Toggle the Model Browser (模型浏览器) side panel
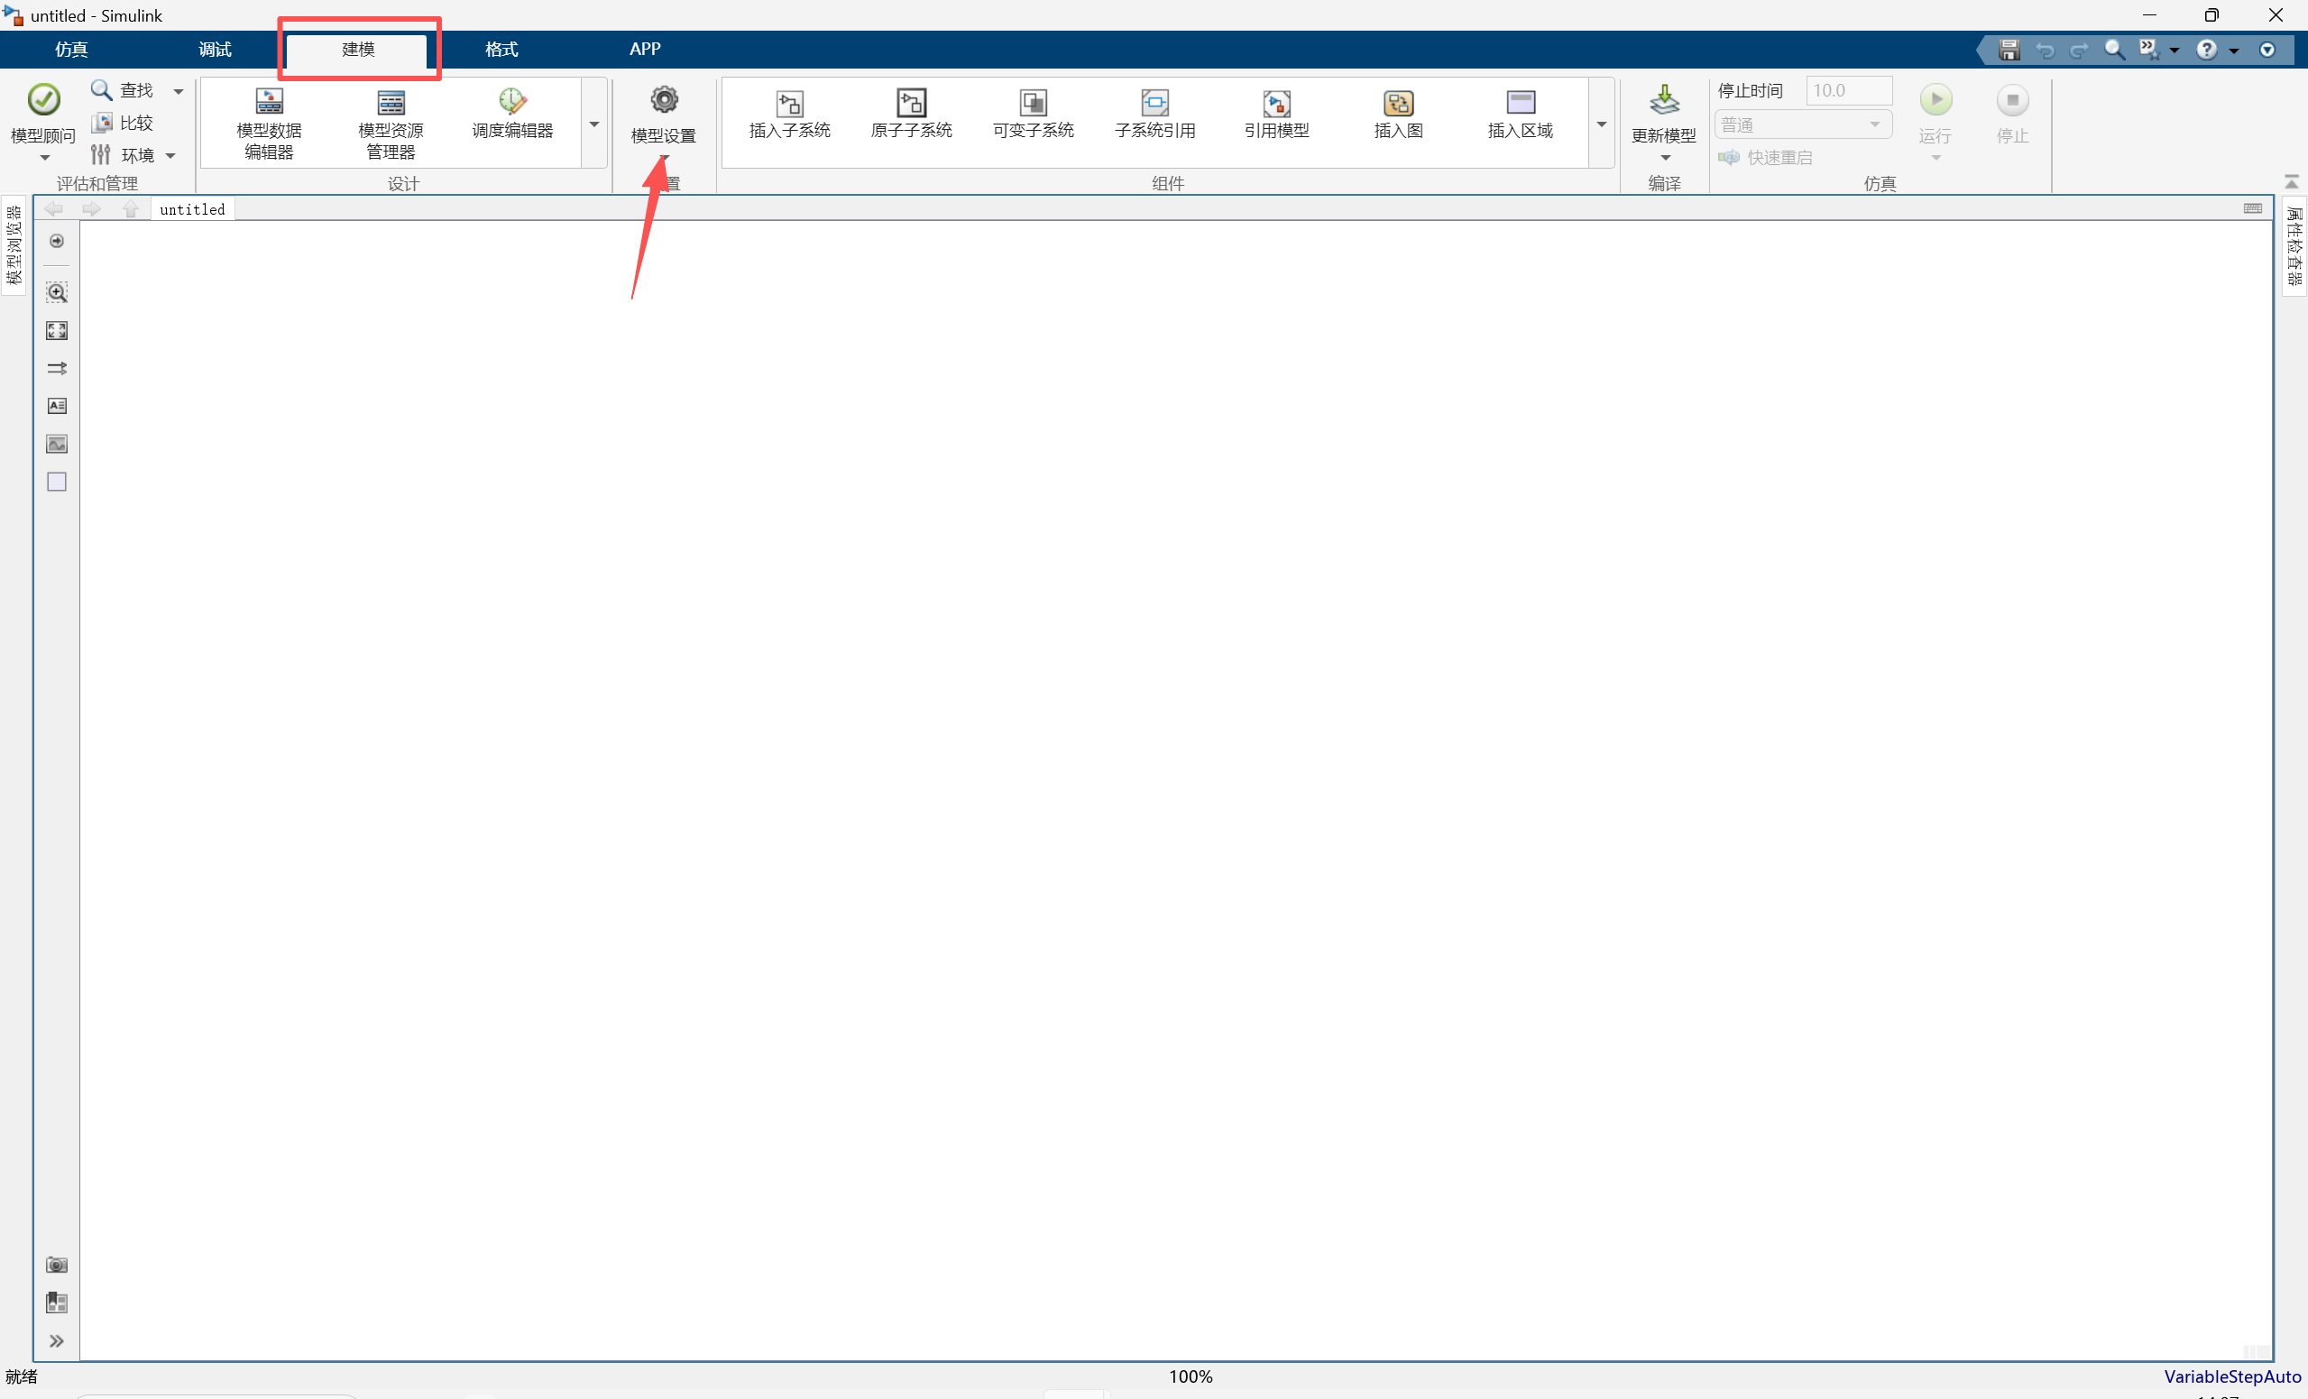This screenshot has height=1399, width=2308. tap(14, 245)
